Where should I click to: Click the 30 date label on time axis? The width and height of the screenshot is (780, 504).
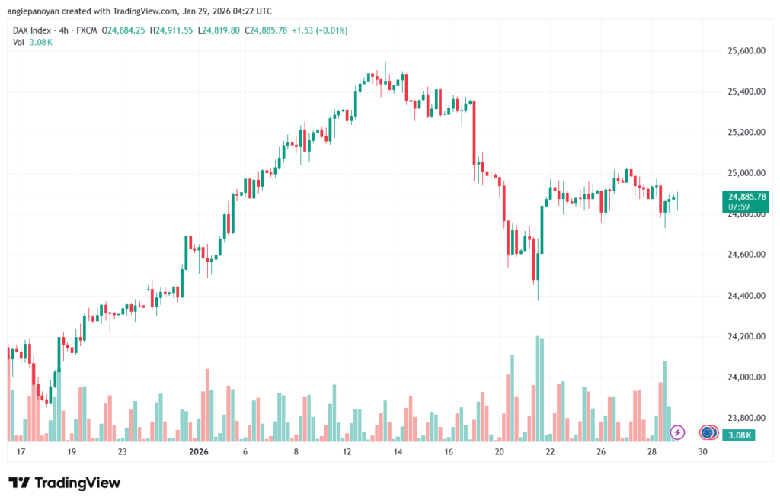[702, 451]
